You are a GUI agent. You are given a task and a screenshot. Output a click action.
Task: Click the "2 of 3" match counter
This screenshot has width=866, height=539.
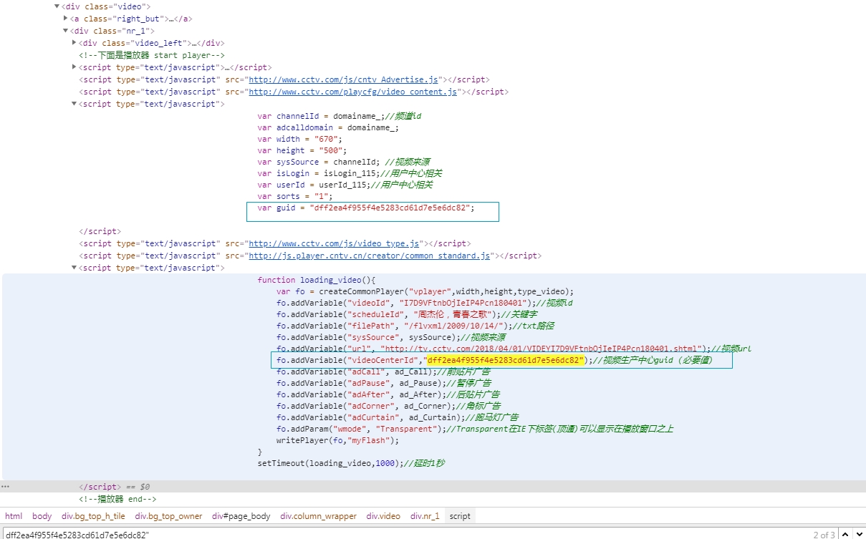(824, 535)
